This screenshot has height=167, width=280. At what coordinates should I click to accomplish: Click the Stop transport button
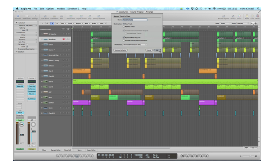point(77,156)
